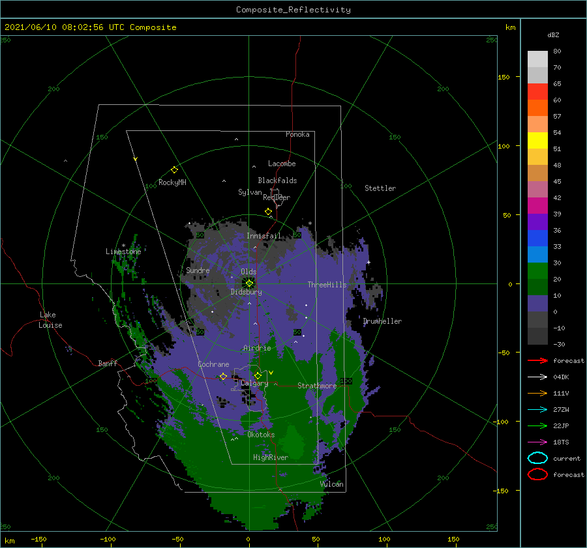Click the RockyMH label
Screen dimensions: 587x548
click(172, 182)
